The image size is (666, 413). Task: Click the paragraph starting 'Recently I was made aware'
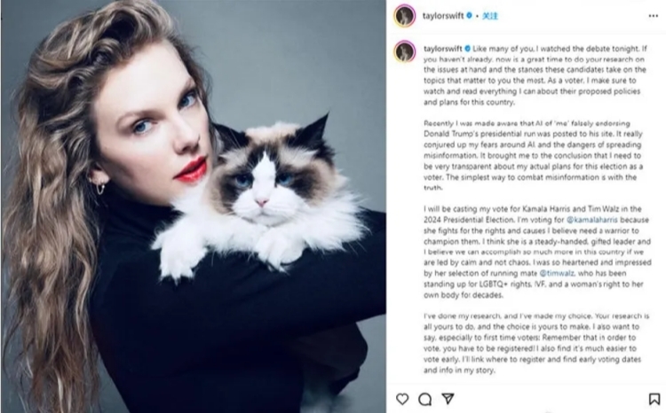534,156
